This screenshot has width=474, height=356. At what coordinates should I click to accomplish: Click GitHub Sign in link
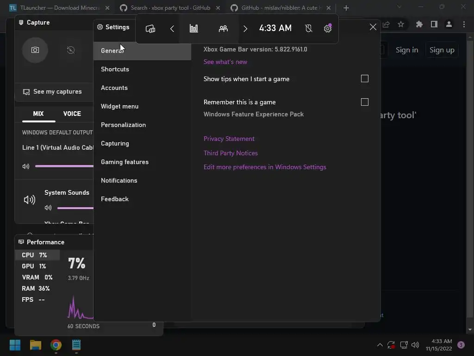(x=407, y=50)
